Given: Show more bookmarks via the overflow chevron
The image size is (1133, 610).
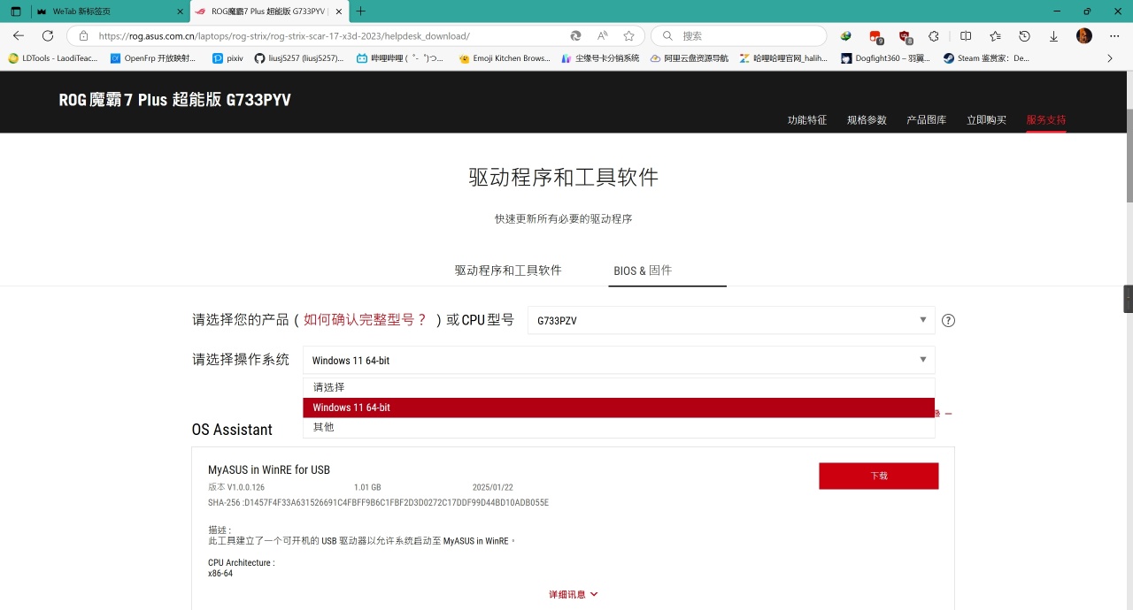Looking at the screenshot, I should coord(1110,58).
